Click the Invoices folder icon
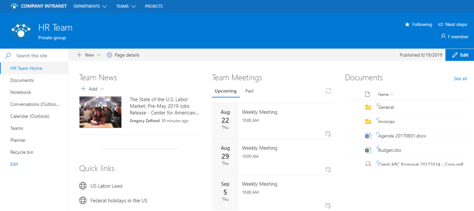474x211 pixels. point(368,122)
